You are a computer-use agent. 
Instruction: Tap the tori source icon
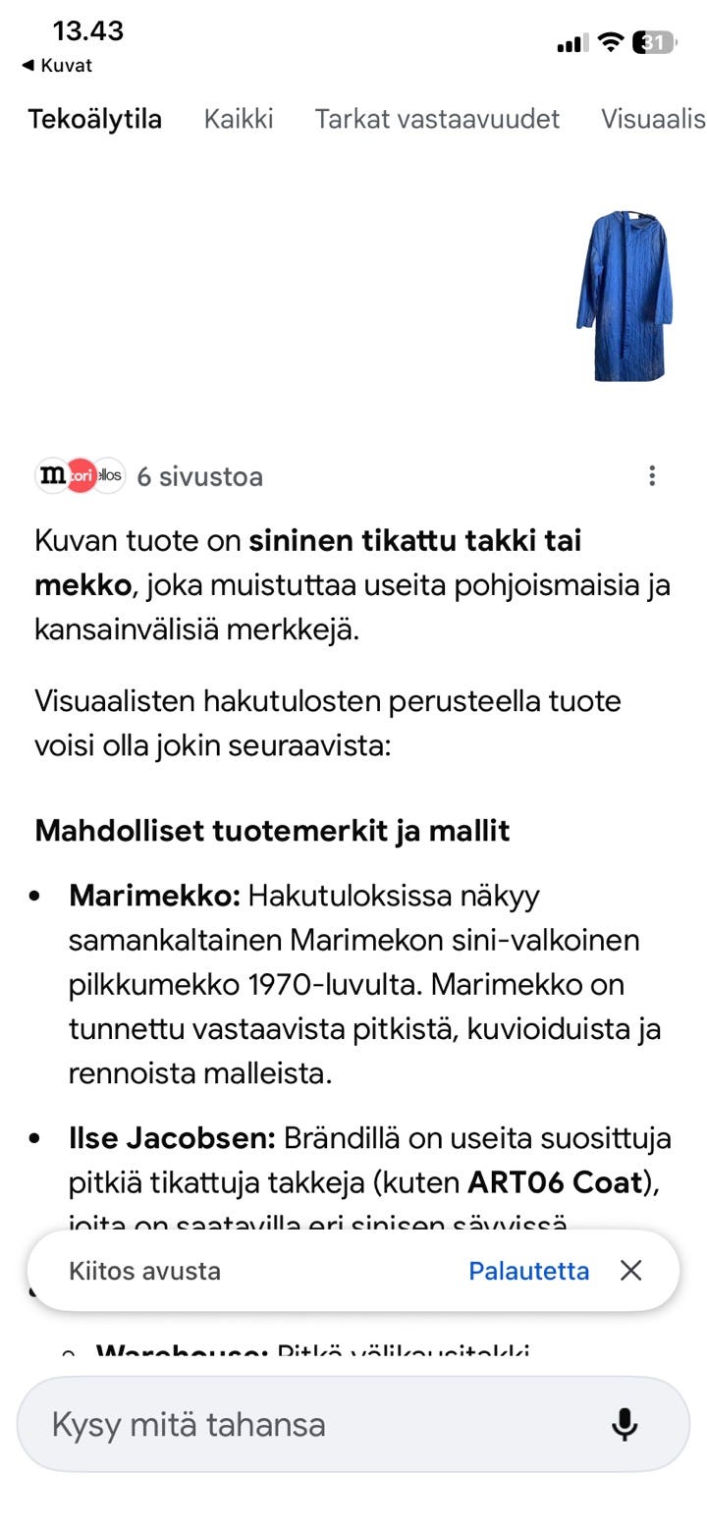click(x=81, y=475)
